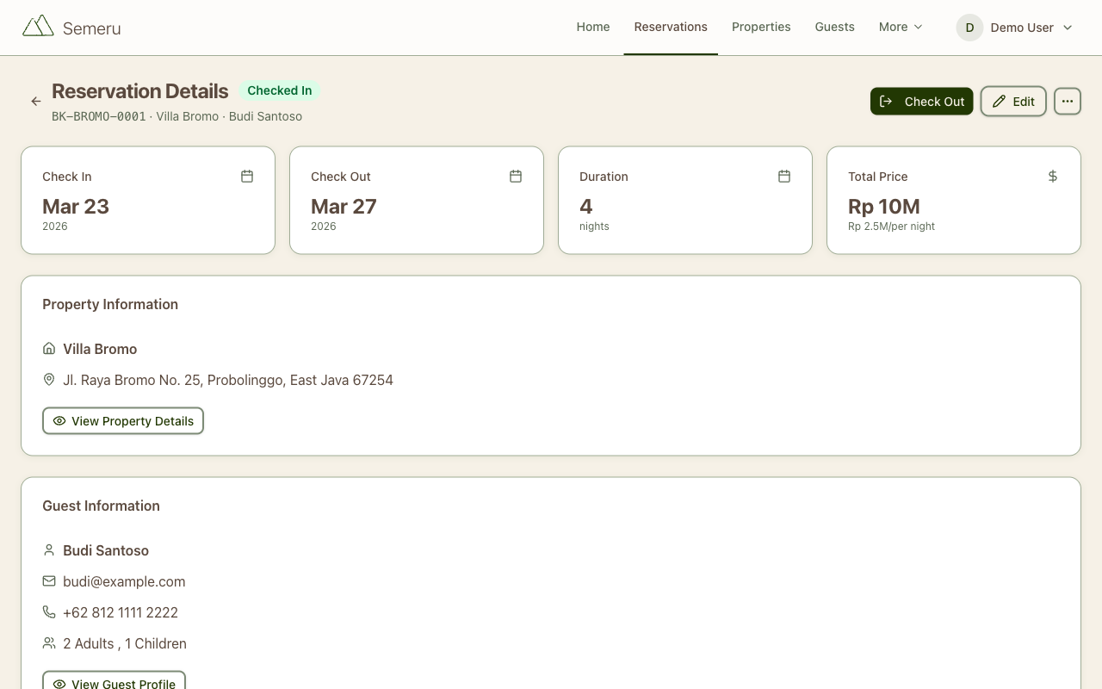Click the calendar icon in Duration card

784,176
